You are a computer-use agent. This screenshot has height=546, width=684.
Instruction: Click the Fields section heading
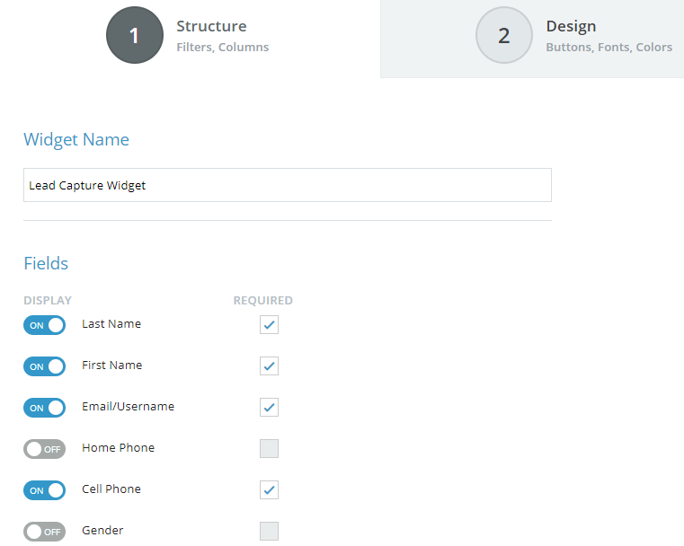(46, 263)
